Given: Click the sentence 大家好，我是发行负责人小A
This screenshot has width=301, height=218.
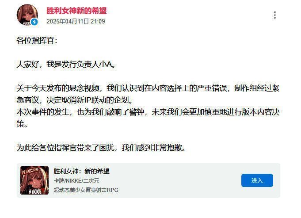Looking at the screenshot, I should coord(66,65).
